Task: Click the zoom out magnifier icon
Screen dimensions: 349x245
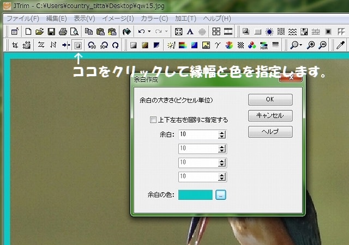Action: (x=322, y=45)
